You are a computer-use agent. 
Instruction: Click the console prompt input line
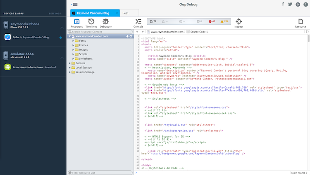212,173
